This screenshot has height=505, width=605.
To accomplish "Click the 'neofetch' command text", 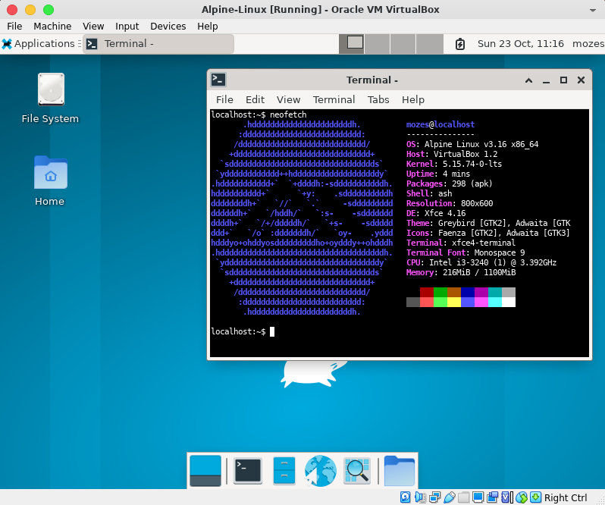I will [x=288, y=114].
